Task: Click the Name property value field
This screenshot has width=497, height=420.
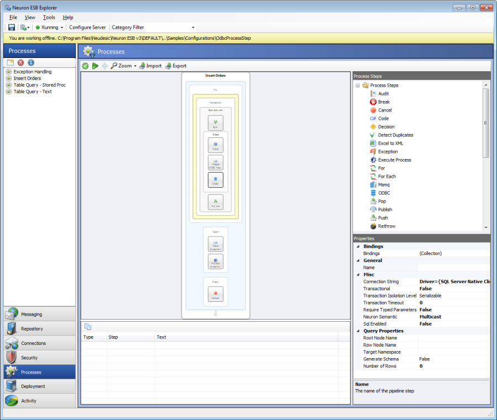Action: tap(454, 268)
